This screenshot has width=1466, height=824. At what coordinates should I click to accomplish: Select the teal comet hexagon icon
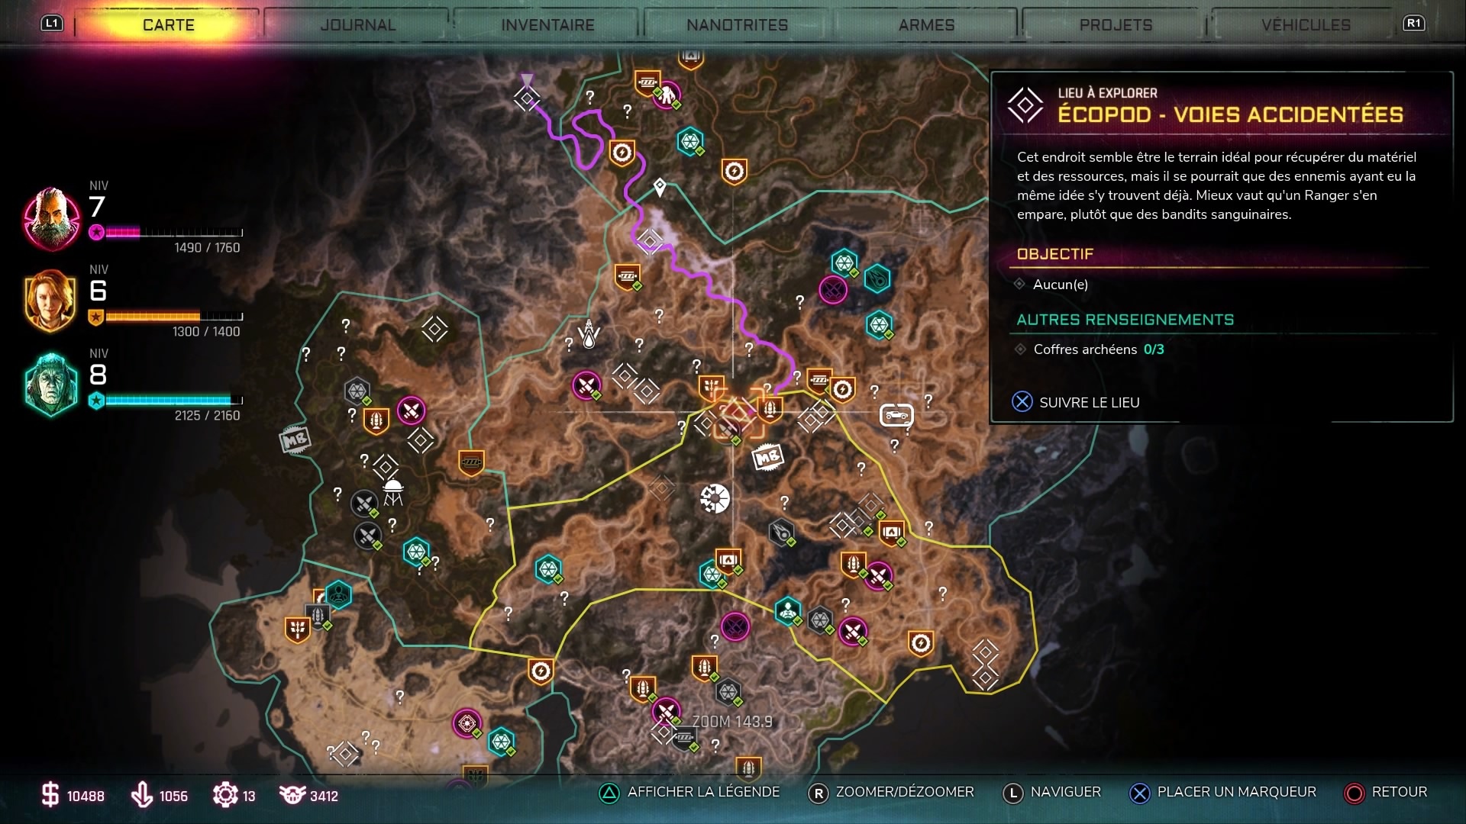tap(878, 278)
